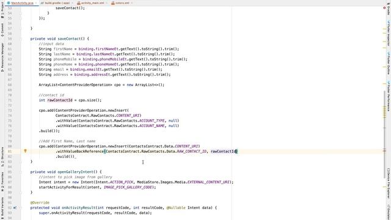Open the activity_main.xml editor tab
391x220 pixels.
(92, 3)
